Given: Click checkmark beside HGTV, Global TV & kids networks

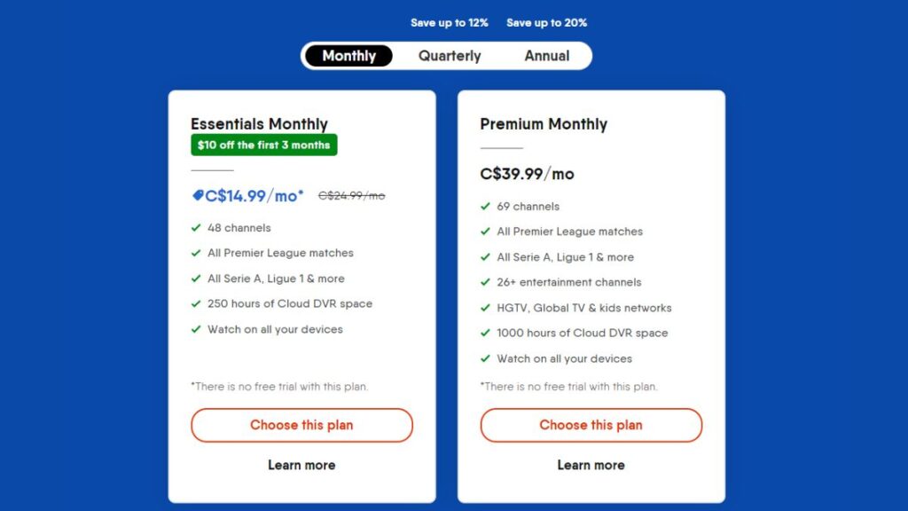Looking at the screenshot, I should click(x=485, y=308).
